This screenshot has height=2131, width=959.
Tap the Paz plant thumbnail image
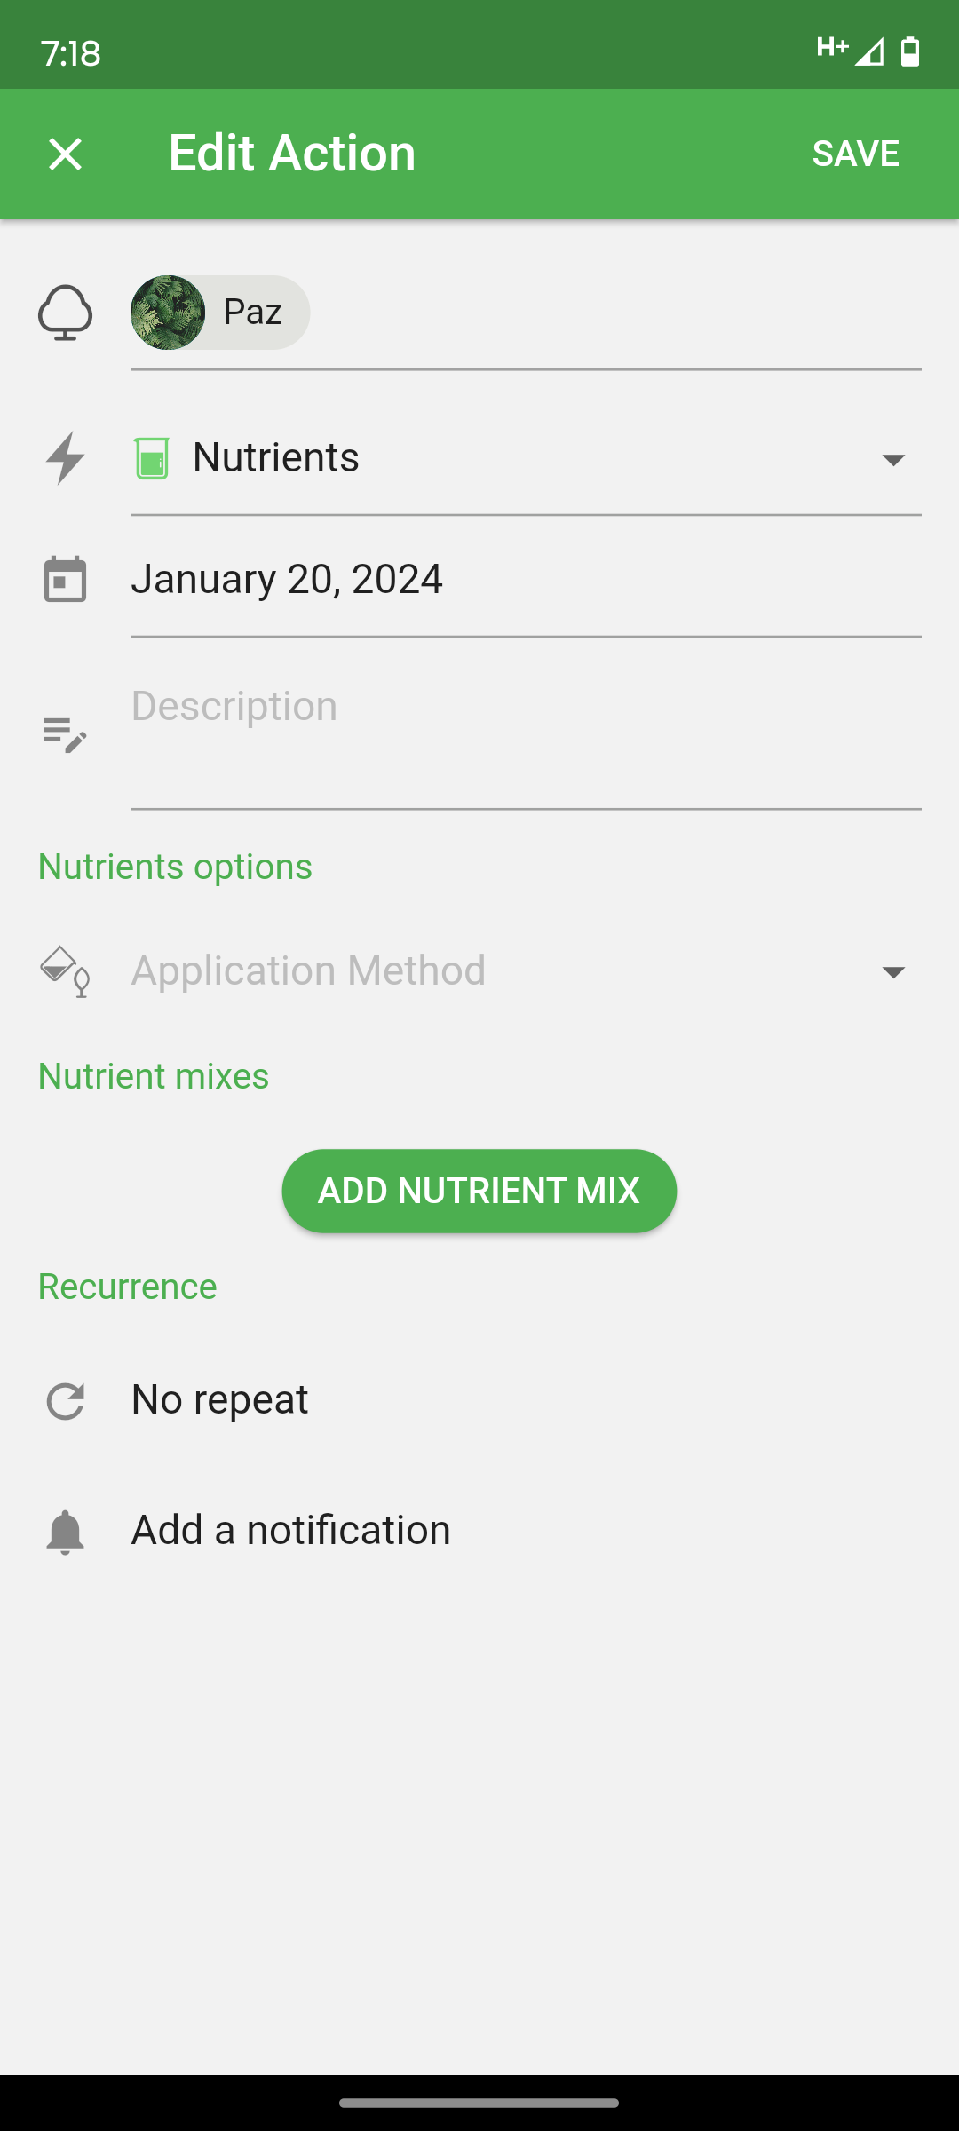(168, 313)
